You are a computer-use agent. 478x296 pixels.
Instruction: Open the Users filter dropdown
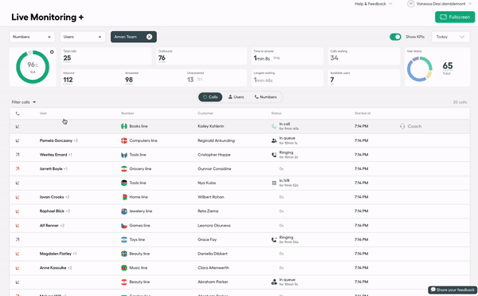coord(83,37)
